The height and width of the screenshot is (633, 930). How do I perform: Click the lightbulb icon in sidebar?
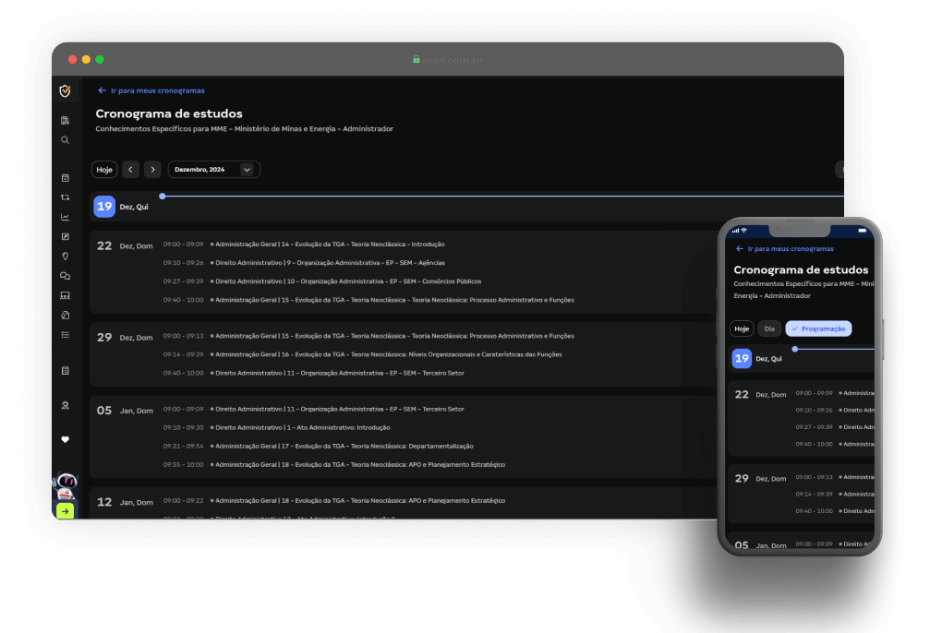(x=65, y=256)
